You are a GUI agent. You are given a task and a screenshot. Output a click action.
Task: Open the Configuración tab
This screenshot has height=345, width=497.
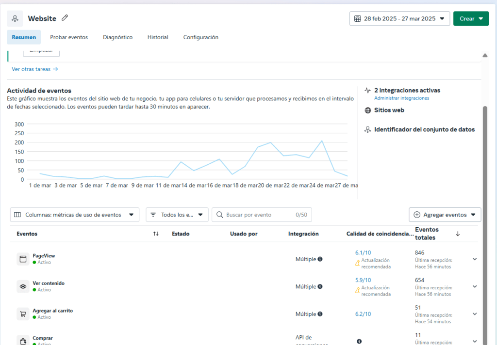point(200,37)
